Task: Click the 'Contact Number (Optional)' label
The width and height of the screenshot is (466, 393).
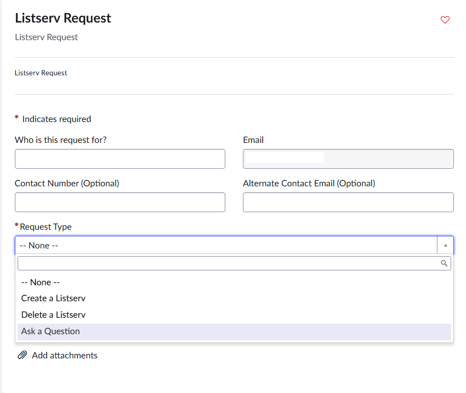Action: [66, 183]
